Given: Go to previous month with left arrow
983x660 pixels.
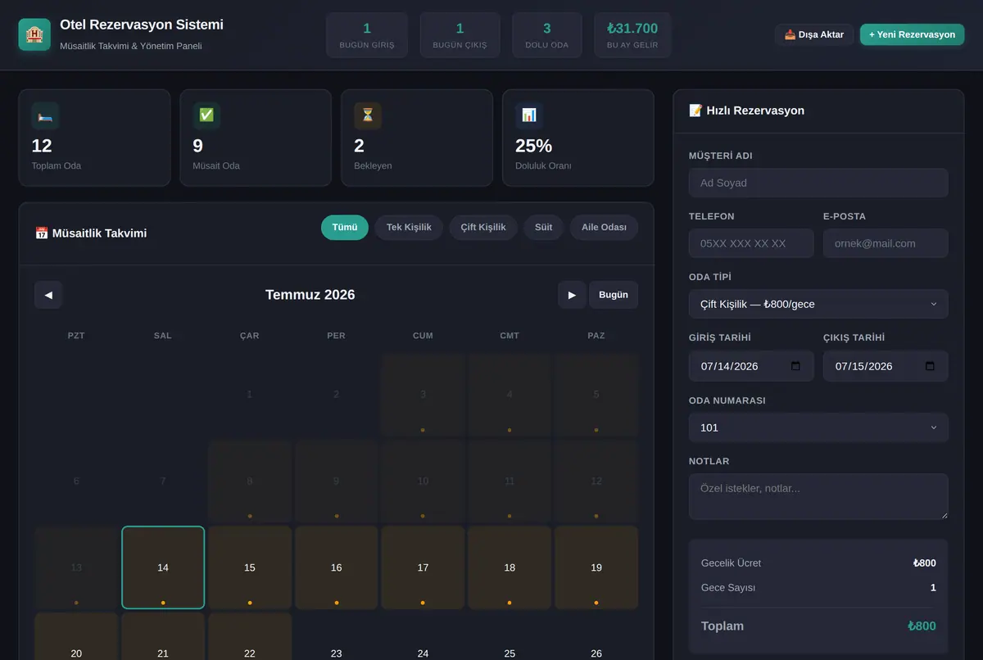Looking at the screenshot, I should [48, 295].
